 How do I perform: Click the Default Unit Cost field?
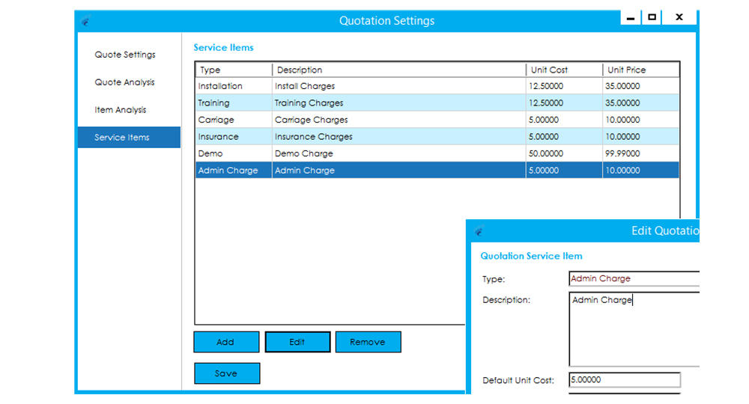tap(625, 379)
